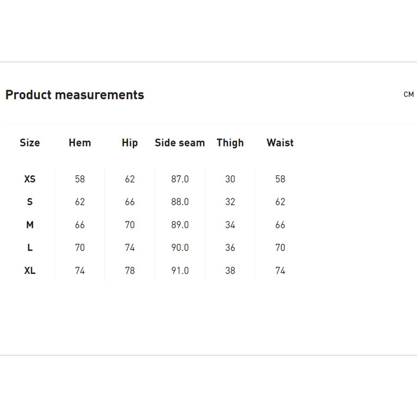Click the Waist value for size L
The width and height of the screenshot is (417, 417).
[281, 248]
